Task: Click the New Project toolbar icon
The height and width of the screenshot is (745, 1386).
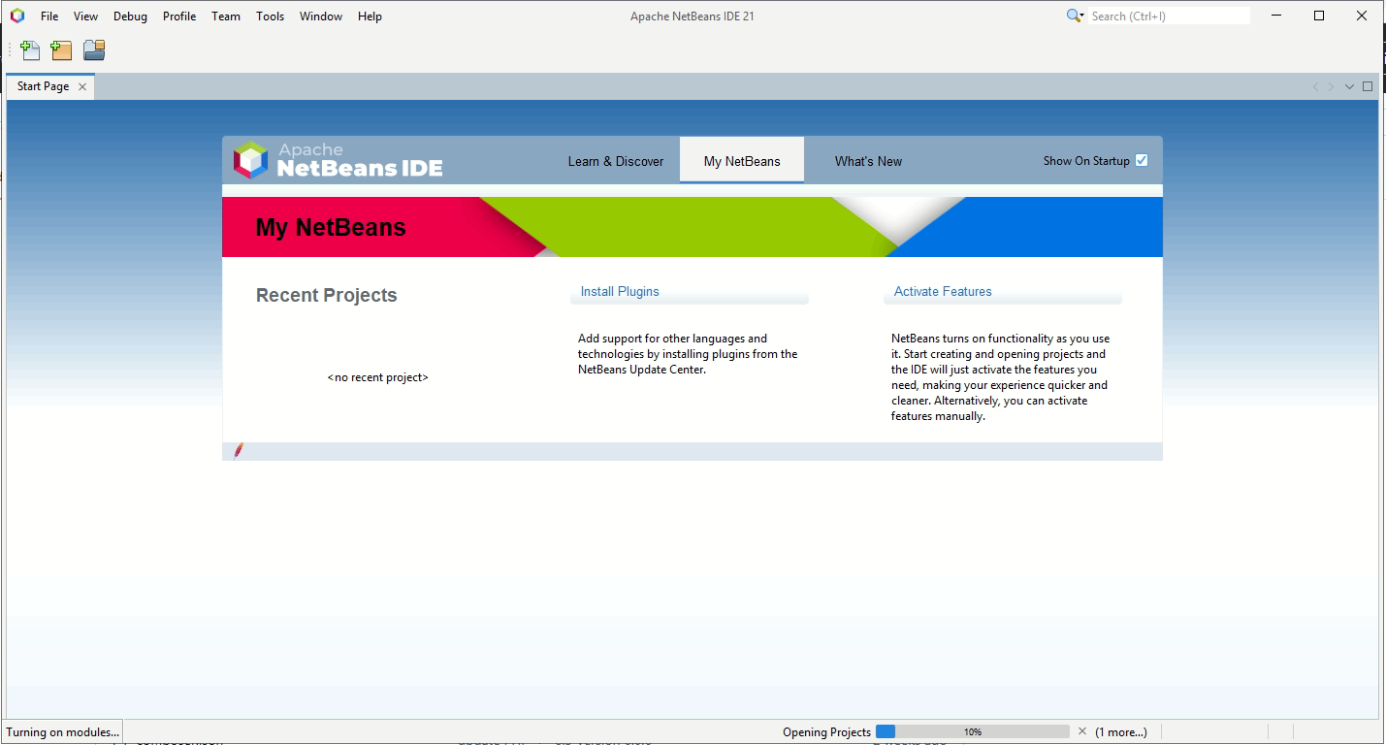Action: [61, 50]
